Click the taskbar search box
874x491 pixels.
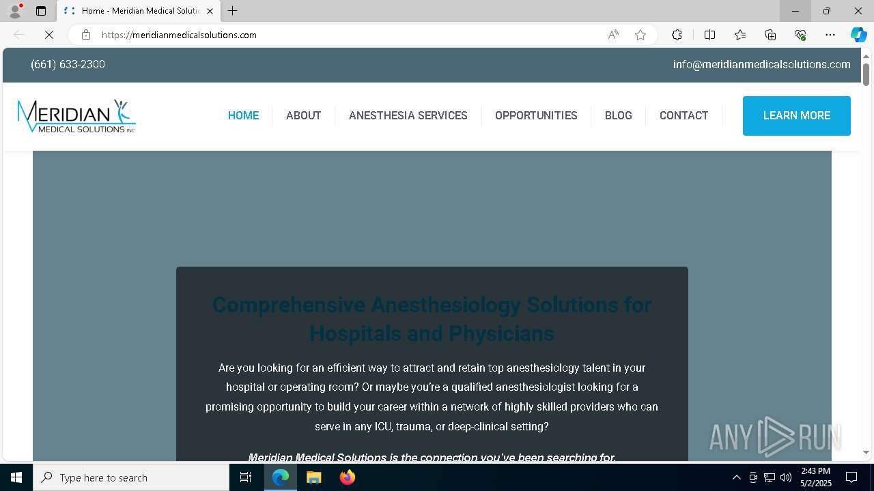[131, 477]
